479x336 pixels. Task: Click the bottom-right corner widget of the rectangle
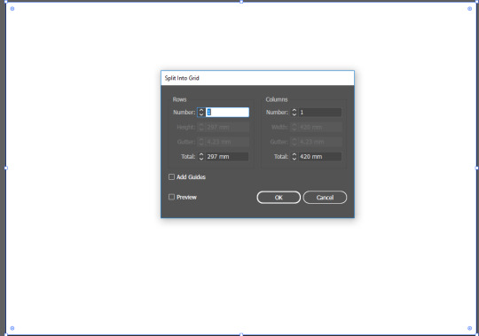point(470,328)
